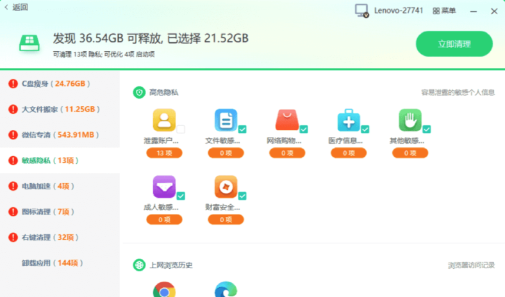
Task: Open the 其他敏感 green hand icon
Action: [410, 120]
